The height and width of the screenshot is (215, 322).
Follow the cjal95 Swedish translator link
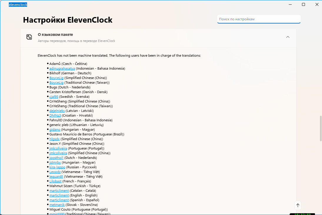coord(54,97)
